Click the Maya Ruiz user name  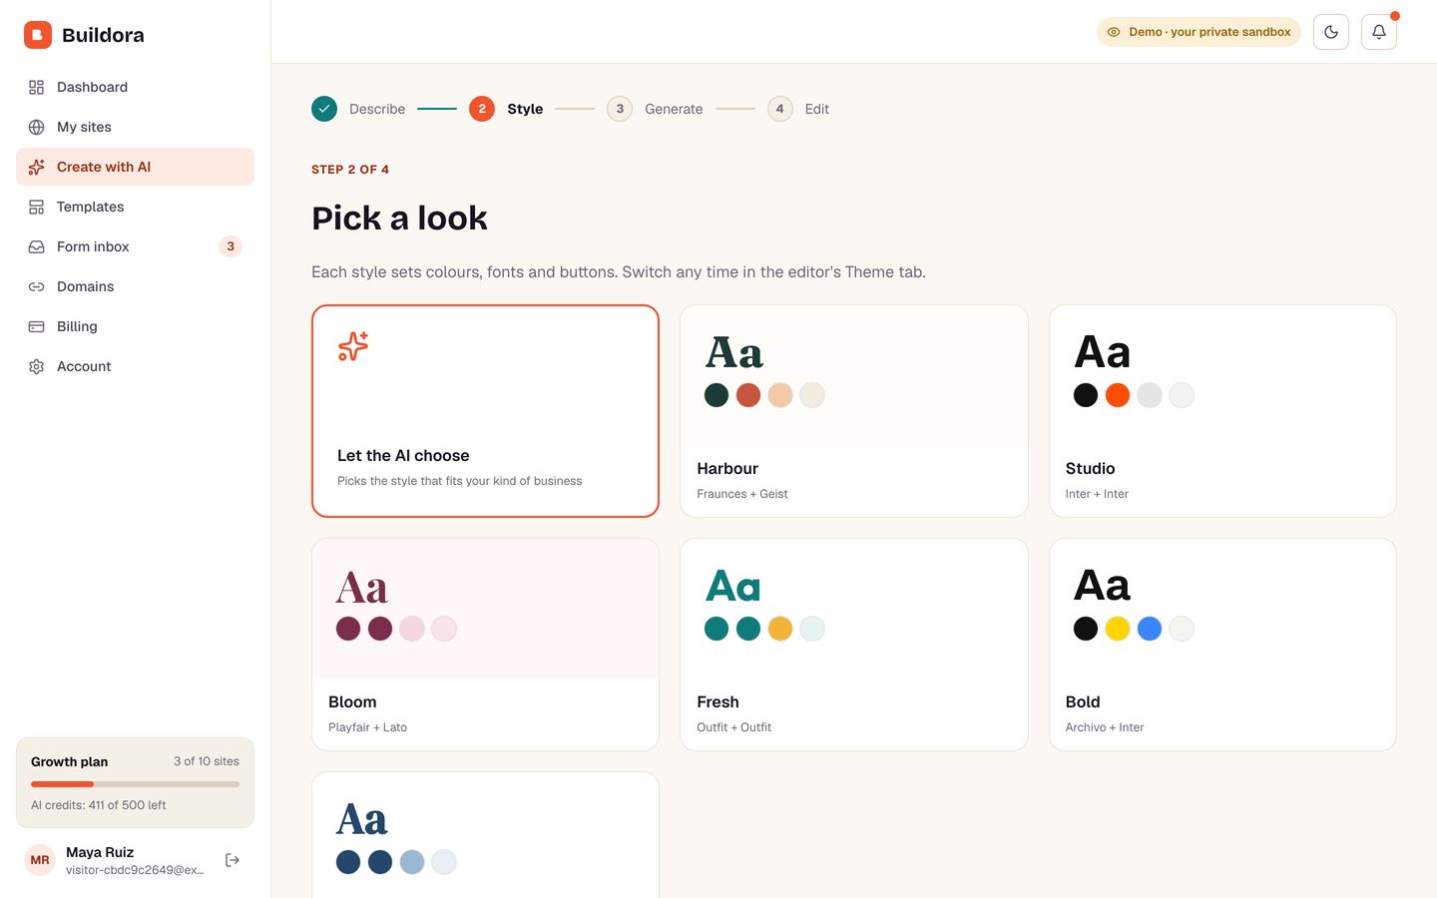[x=100, y=852]
